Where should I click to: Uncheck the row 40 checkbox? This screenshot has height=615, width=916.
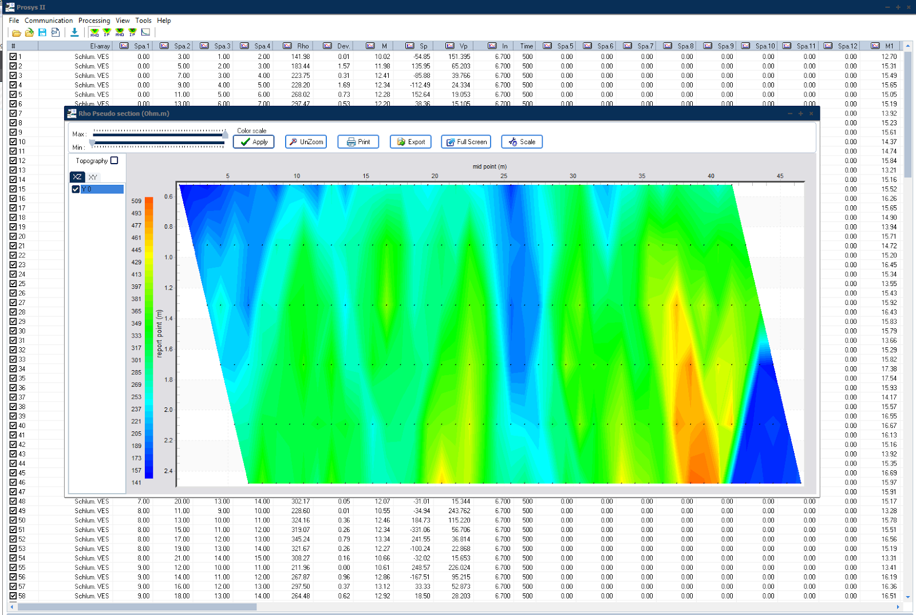tap(13, 426)
